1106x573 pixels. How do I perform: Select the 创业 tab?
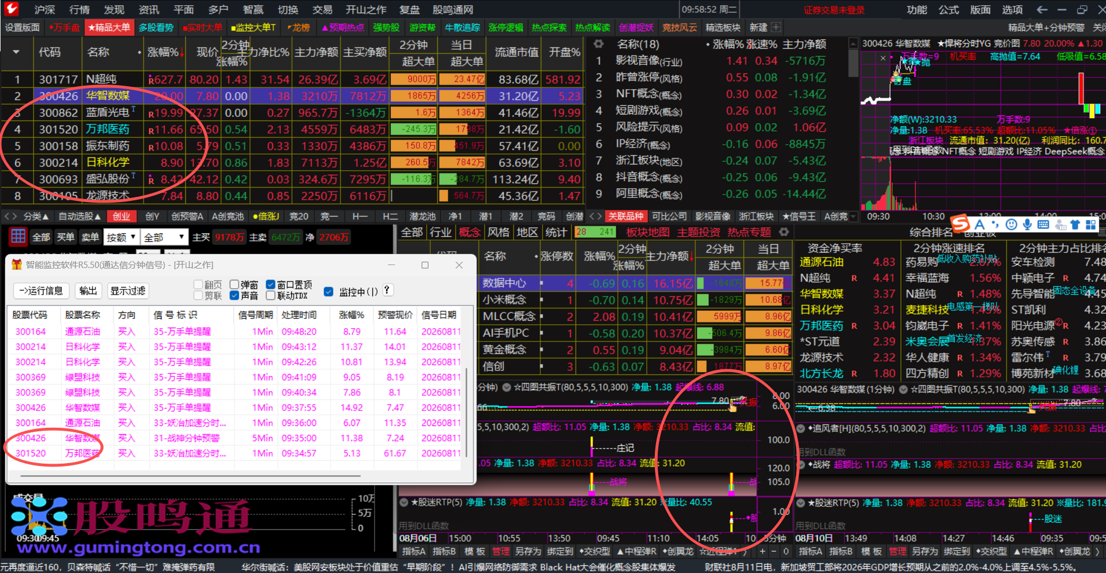(122, 216)
